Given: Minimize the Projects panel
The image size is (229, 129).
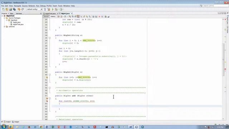Looking at the screenshot, I should (x=41, y=14).
